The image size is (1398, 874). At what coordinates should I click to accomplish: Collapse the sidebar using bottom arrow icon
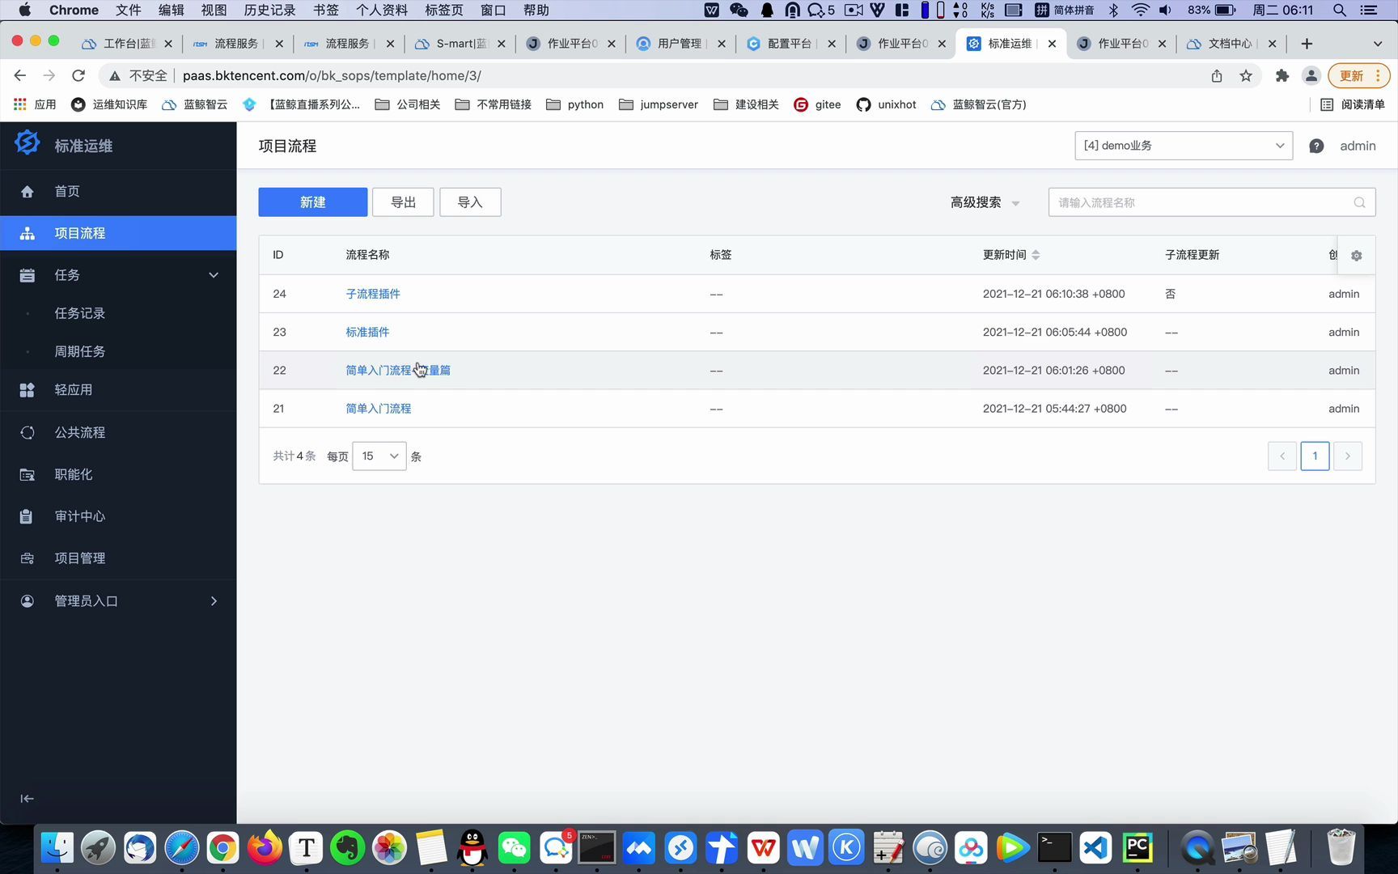click(x=27, y=798)
